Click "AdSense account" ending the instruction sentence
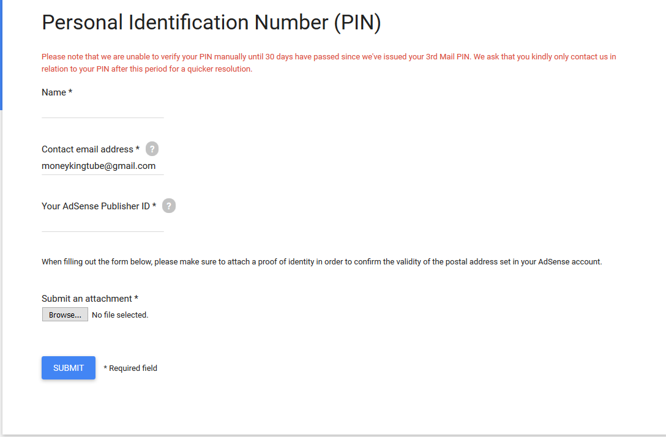Image resolution: width=666 pixels, height=437 pixels. tap(569, 262)
